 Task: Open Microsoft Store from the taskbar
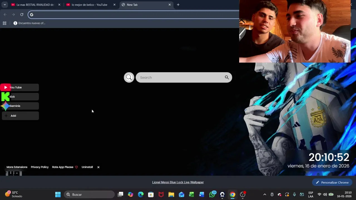click(151, 194)
